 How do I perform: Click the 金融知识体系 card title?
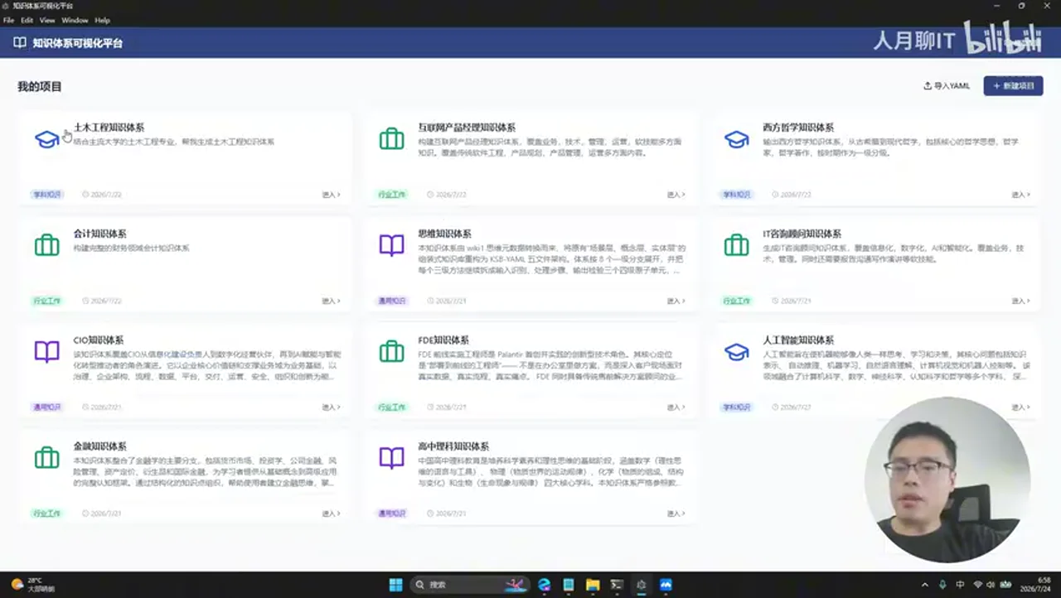click(x=99, y=446)
